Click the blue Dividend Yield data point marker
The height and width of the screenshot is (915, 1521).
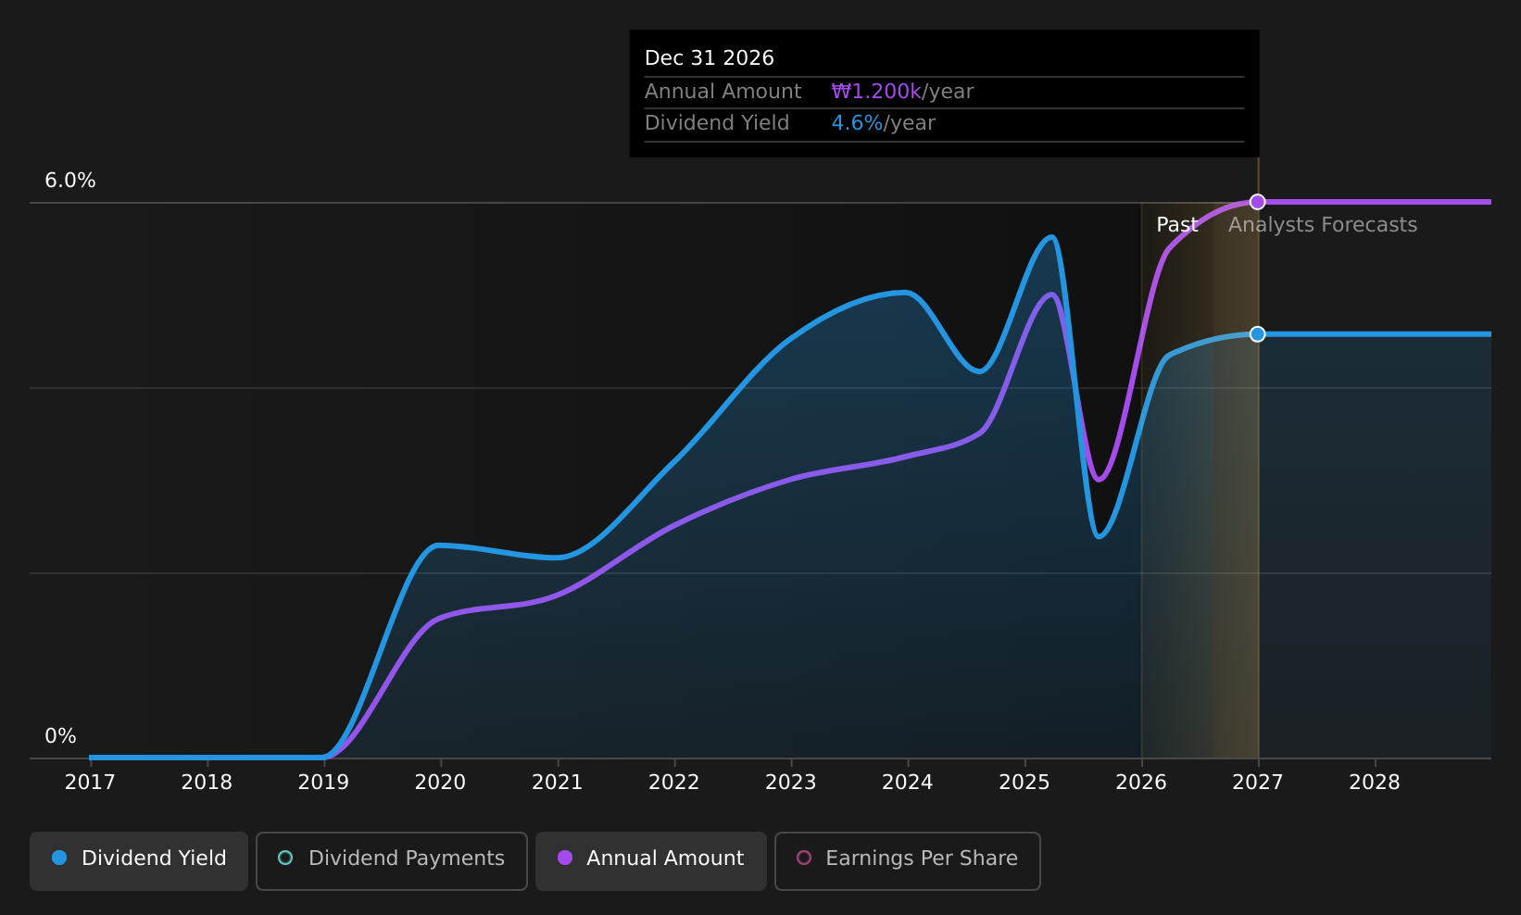pos(1257,334)
